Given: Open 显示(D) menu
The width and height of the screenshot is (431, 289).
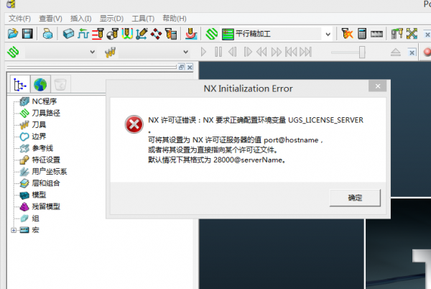Looking at the screenshot, I should pos(111,19).
